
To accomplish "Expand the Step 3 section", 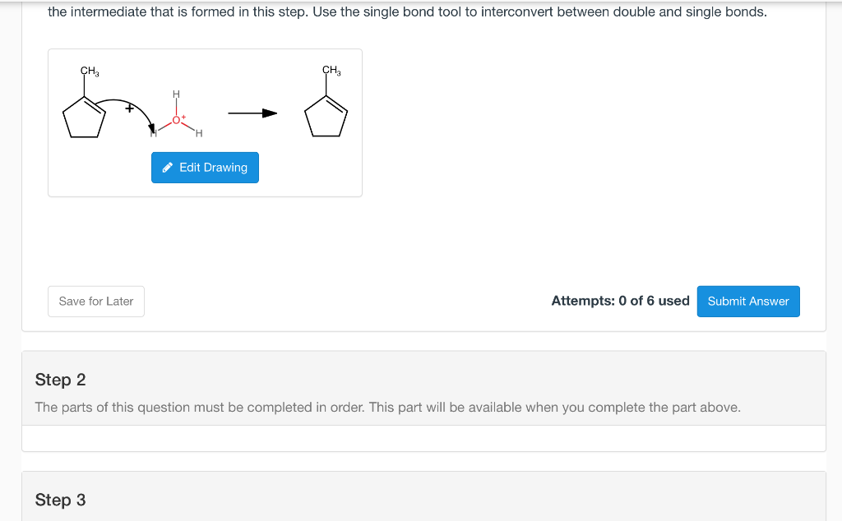I will (423, 500).
